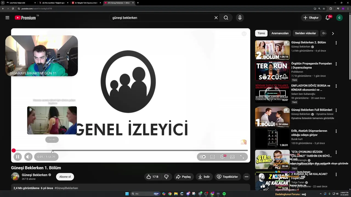The image size is (351, 197).
Task: Seek on the video progress bar
Action: point(131,150)
